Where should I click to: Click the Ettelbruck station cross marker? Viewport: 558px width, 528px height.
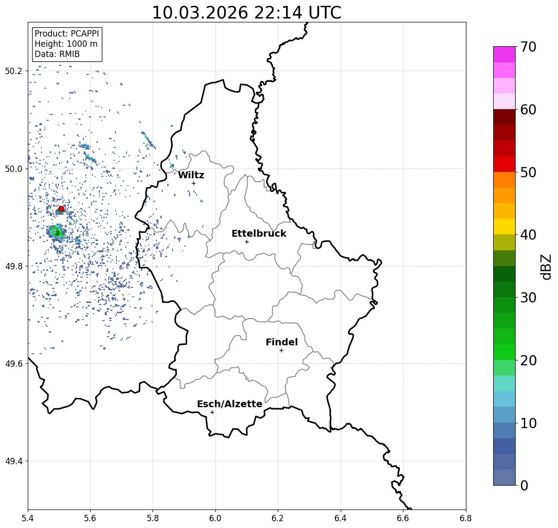tap(247, 242)
